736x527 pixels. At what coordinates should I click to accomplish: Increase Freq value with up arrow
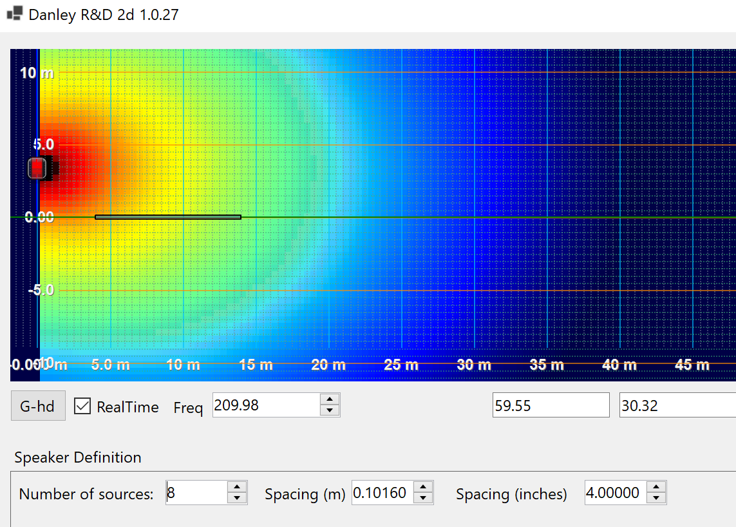(329, 399)
